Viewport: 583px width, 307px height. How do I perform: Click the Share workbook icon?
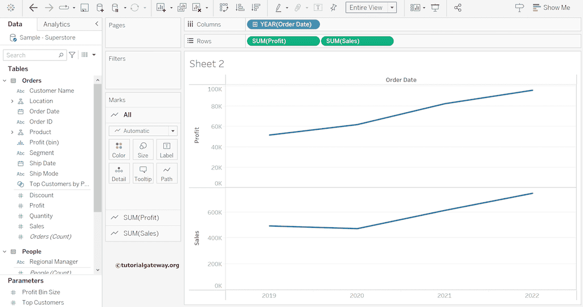[458, 8]
